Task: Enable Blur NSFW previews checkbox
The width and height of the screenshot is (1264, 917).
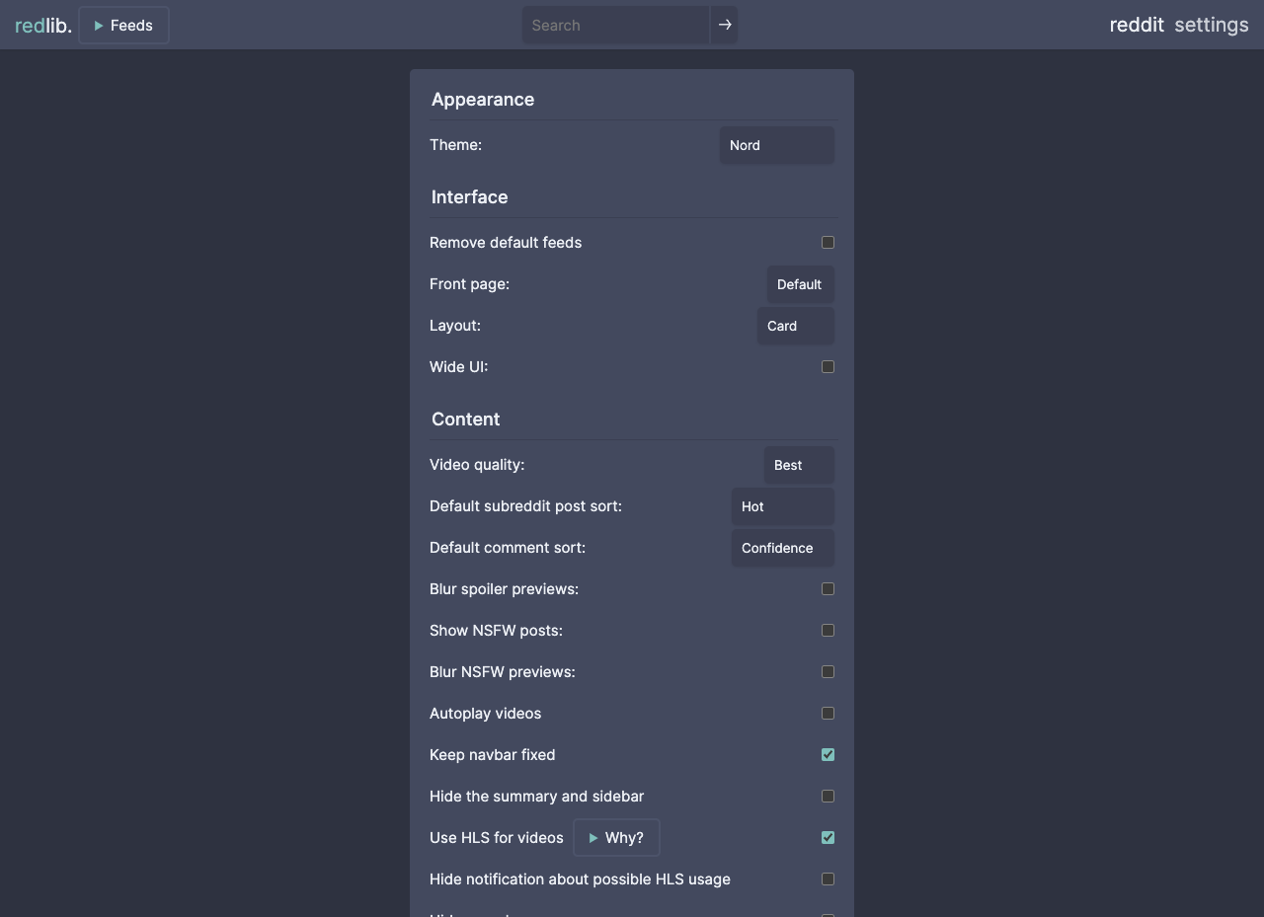Action: 828,671
